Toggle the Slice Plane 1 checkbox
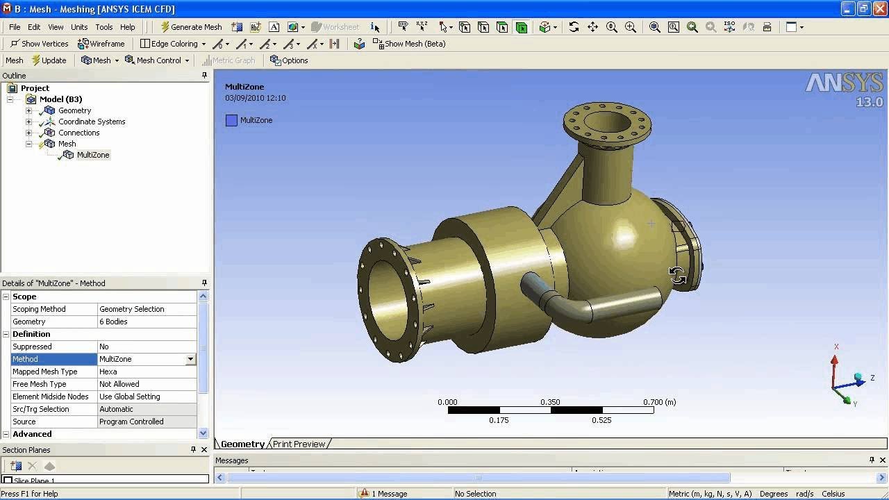Screen dimensions: 889x500 tap(8, 481)
